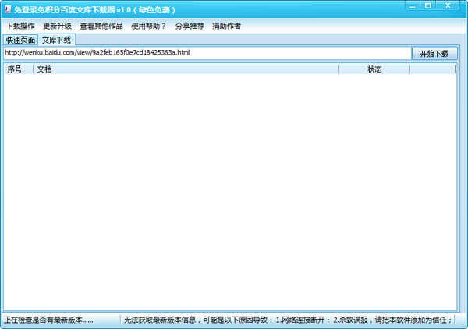The image size is (468, 329).
Task: Minimize the downloader window
Action: [413, 5]
